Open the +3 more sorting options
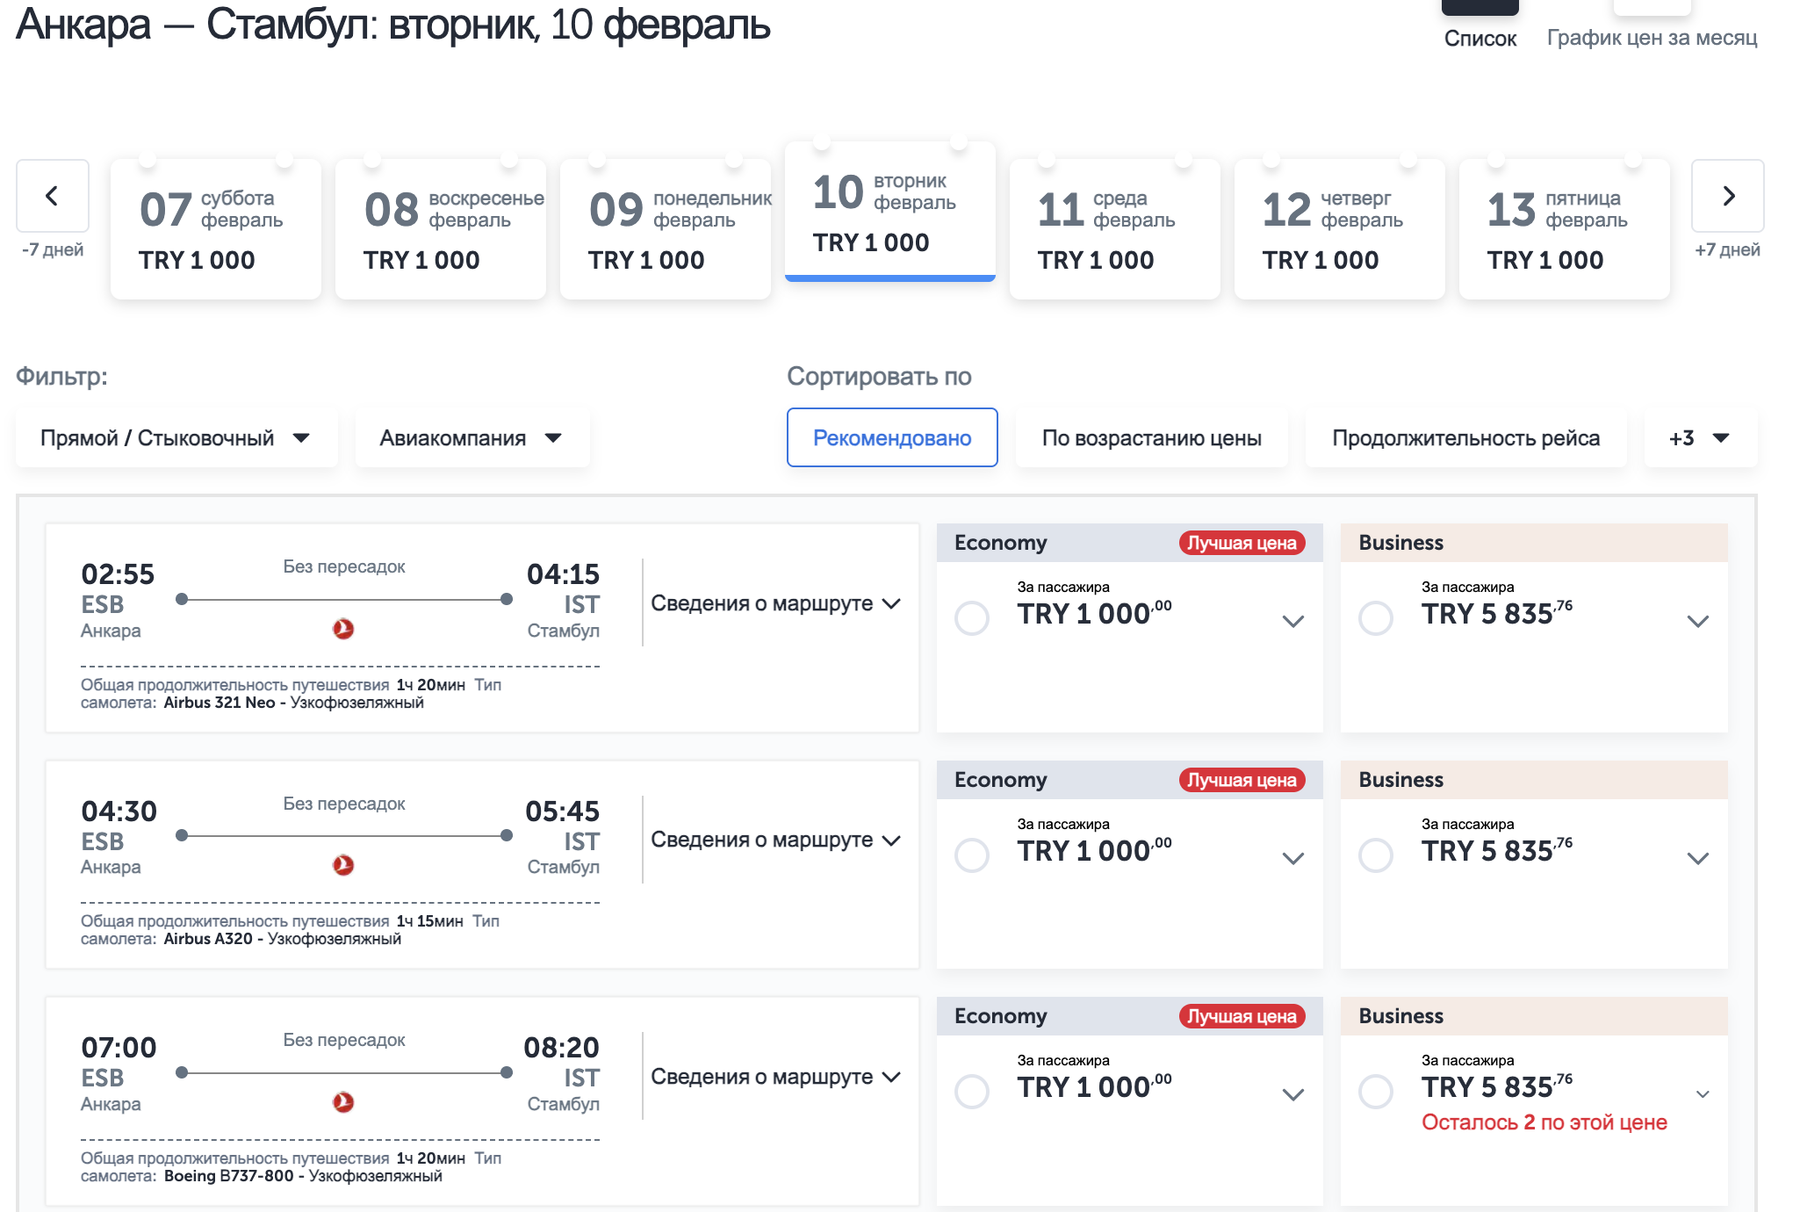The image size is (1800, 1212). pyautogui.click(x=1699, y=437)
